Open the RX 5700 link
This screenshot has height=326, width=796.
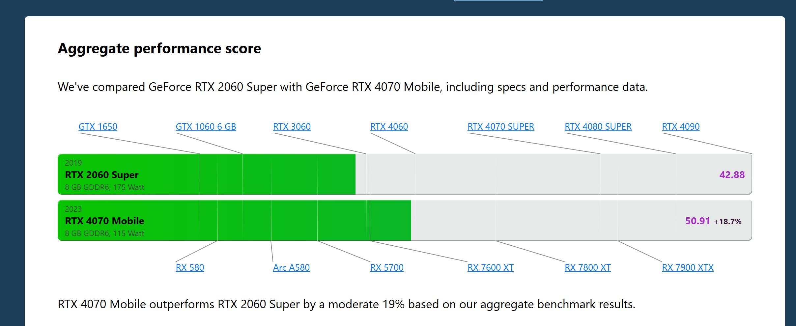point(387,268)
